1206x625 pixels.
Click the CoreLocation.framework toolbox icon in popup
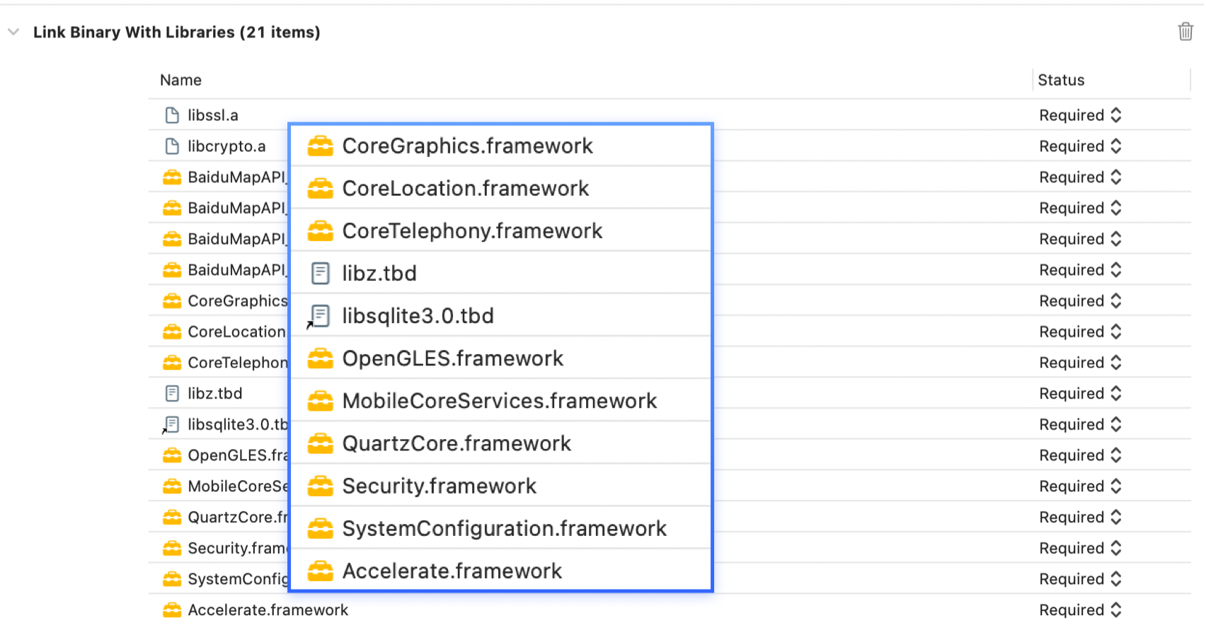coord(321,189)
